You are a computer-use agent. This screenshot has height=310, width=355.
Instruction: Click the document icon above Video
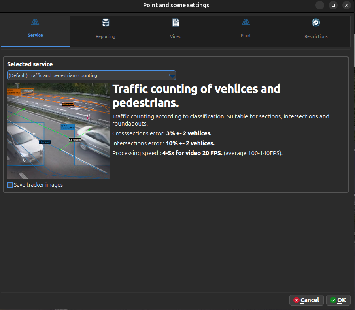tap(176, 23)
